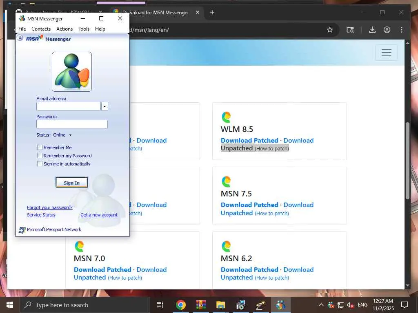Click the muted volume tray icon
The image size is (418, 313).
tap(350, 305)
